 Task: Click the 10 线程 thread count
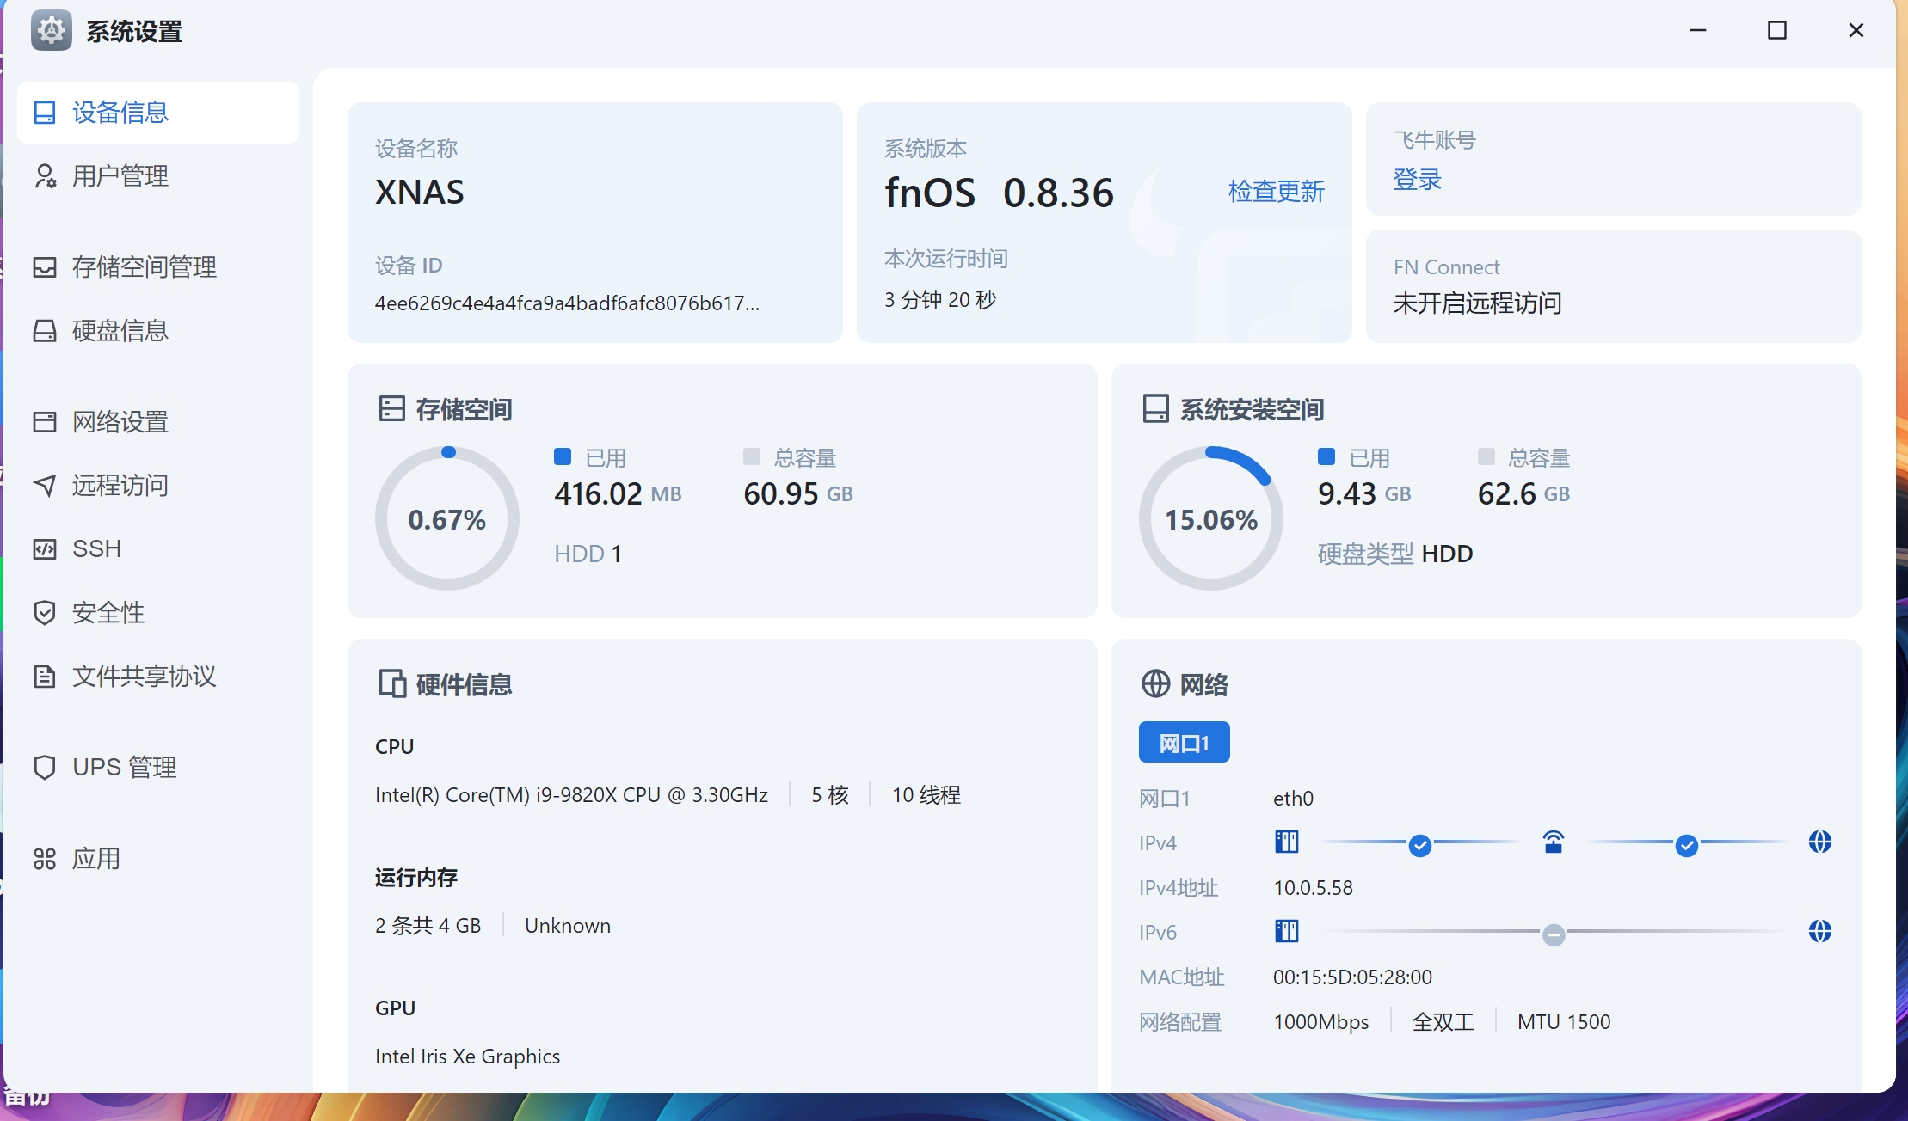tap(926, 795)
